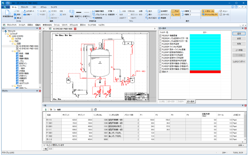Select the equipment placement tool icon
This screenshot has width=248, height=155.
(72, 12)
